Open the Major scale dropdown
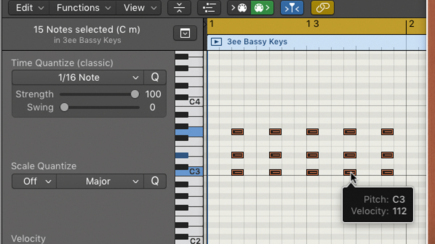435x244 pixels. tap(100, 181)
